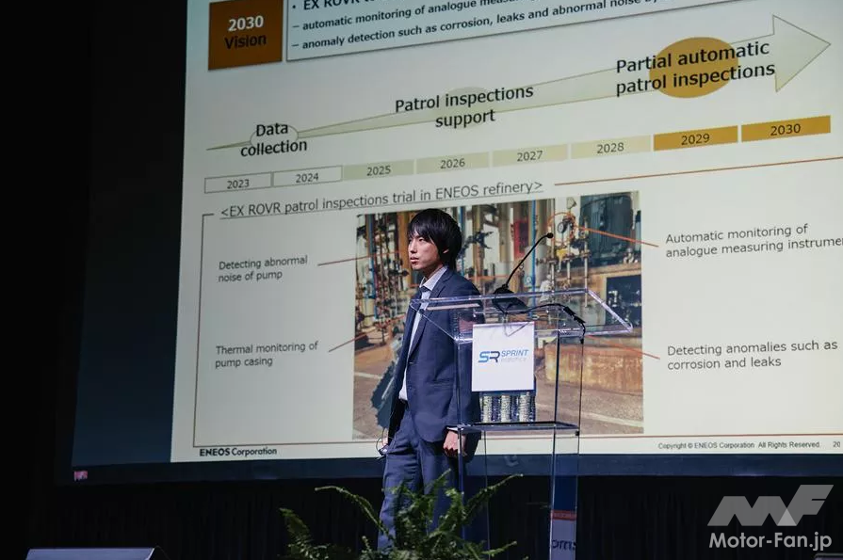Select the 2025 year box
This screenshot has height=560, width=843.
tap(378, 170)
